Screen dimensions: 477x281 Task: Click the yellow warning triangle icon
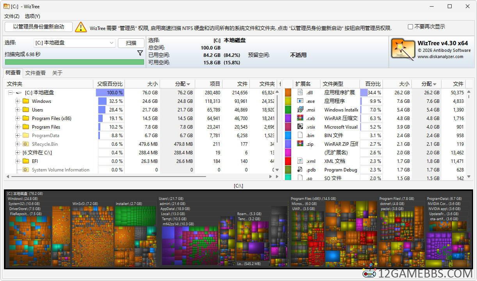[x=80, y=27]
